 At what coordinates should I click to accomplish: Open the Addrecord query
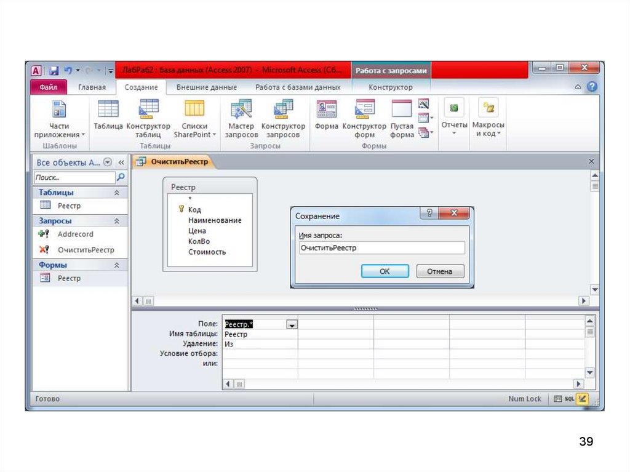point(81,234)
